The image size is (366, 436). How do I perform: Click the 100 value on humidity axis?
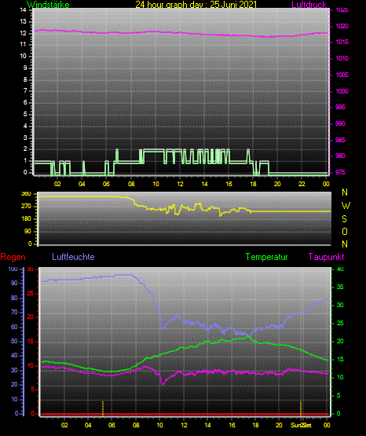click(x=13, y=269)
